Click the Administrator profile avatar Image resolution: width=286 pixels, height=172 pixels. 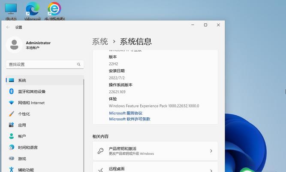[x=14, y=45]
